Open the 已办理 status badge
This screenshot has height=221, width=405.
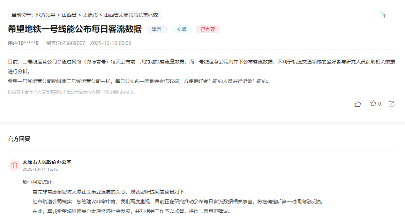coord(208,30)
